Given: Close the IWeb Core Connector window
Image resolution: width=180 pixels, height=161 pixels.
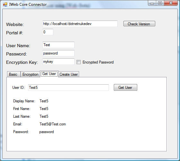Looking at the screenshot, I should 171,3.
